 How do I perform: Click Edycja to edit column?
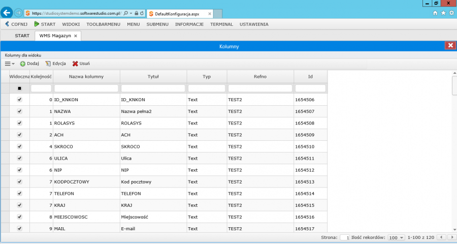[55, 64]
